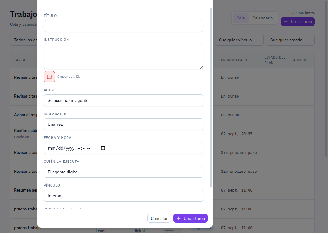The width and height of the screenshot is (328, 233).
Task: Click the Fecha y hora date field
Action: pos(123,148)
